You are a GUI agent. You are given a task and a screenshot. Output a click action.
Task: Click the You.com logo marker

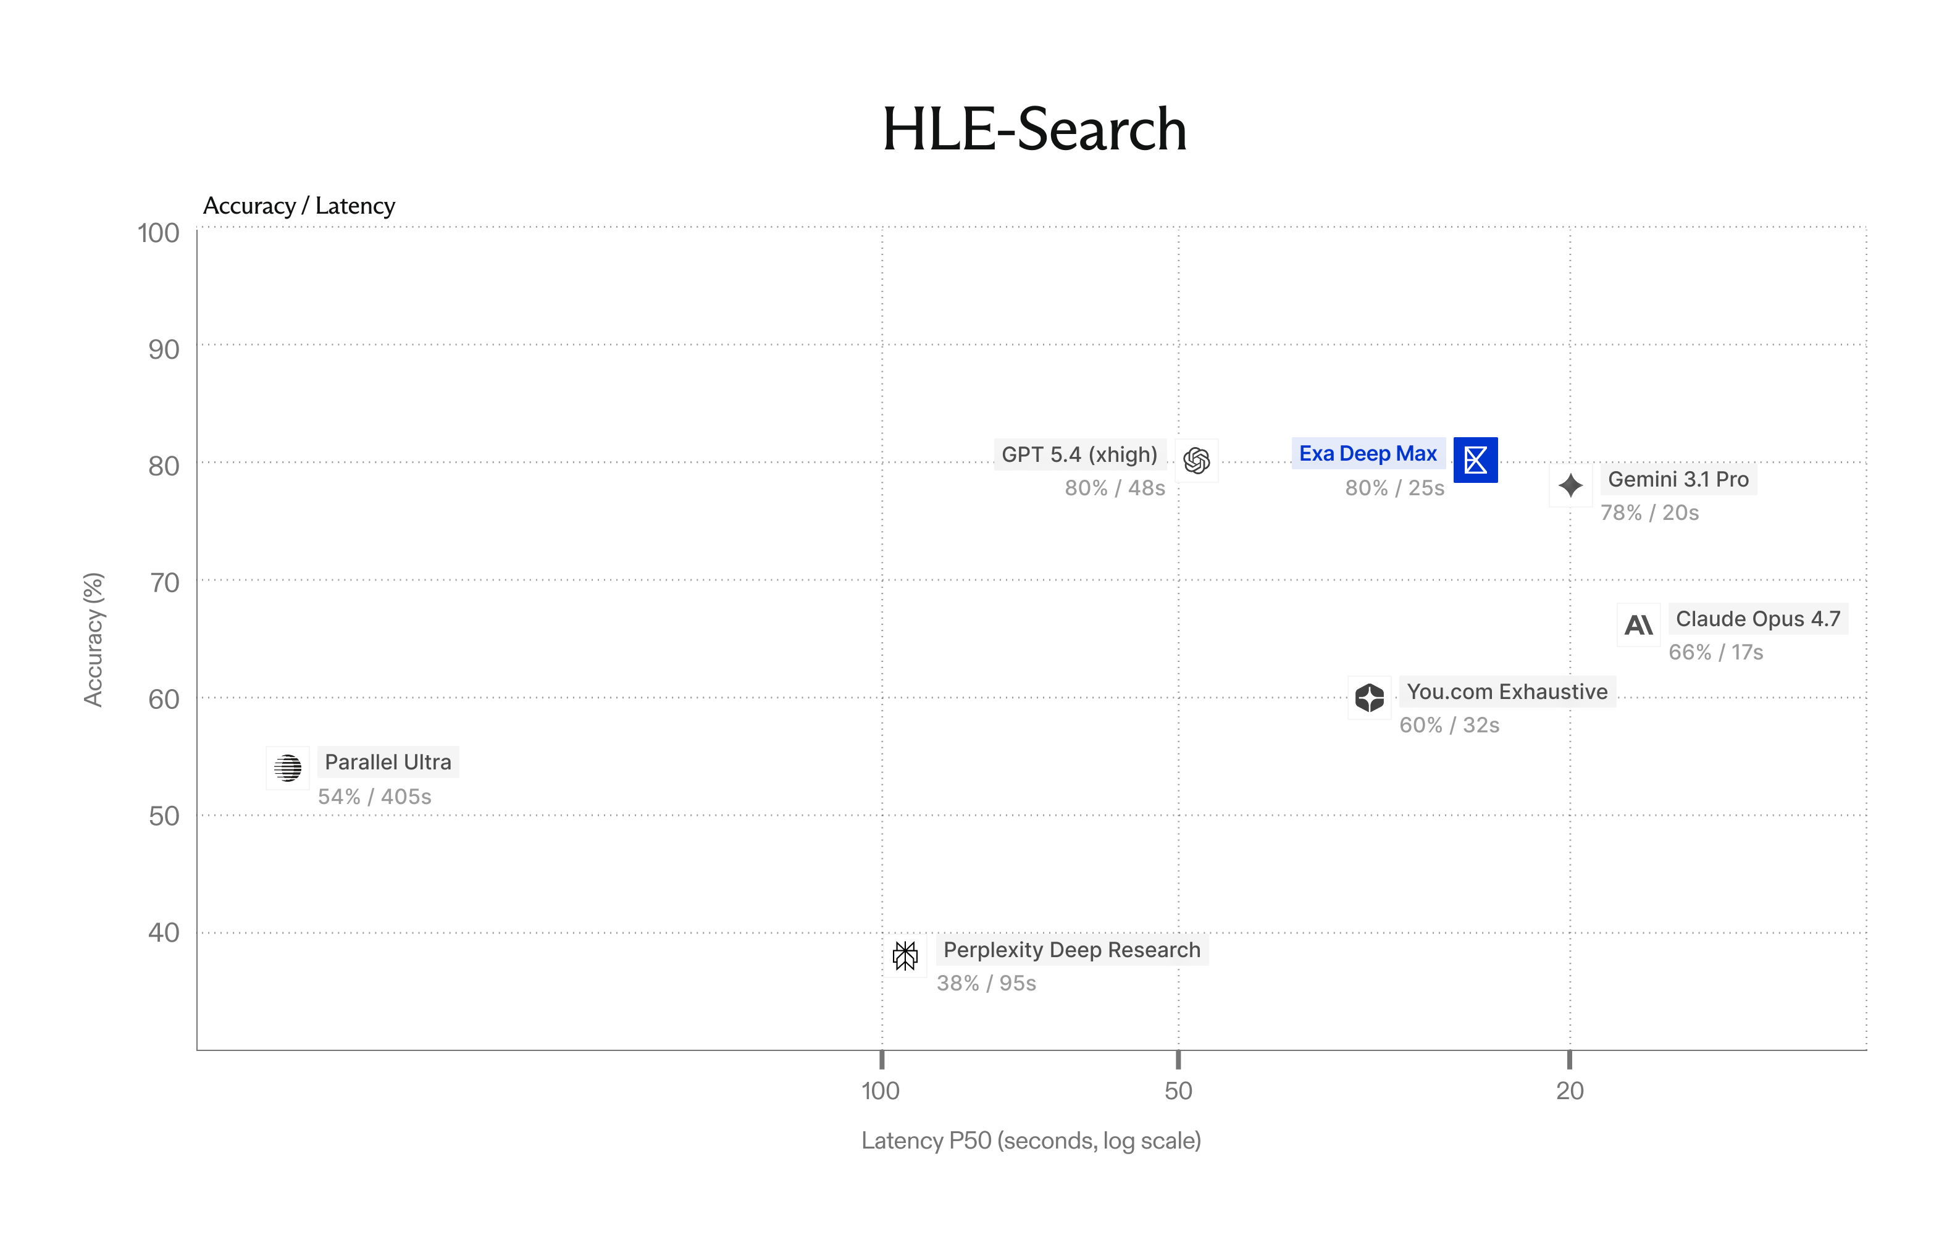1369,697
